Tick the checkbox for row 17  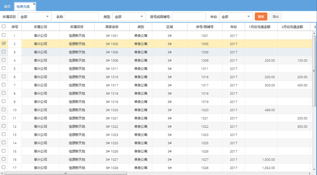(4, 167)
